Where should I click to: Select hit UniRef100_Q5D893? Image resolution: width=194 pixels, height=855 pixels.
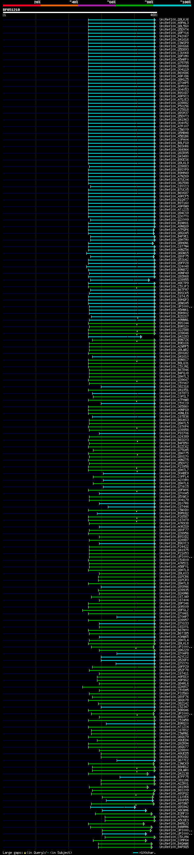(x=174, y=50)
